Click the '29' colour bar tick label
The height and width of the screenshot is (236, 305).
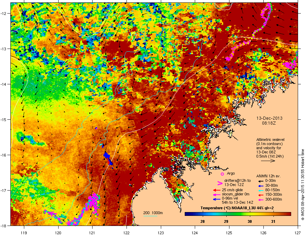[x=226, y=221]
